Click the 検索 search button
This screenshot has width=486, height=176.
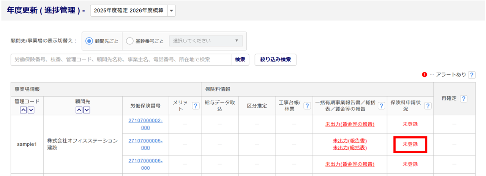tap(240, 60)
